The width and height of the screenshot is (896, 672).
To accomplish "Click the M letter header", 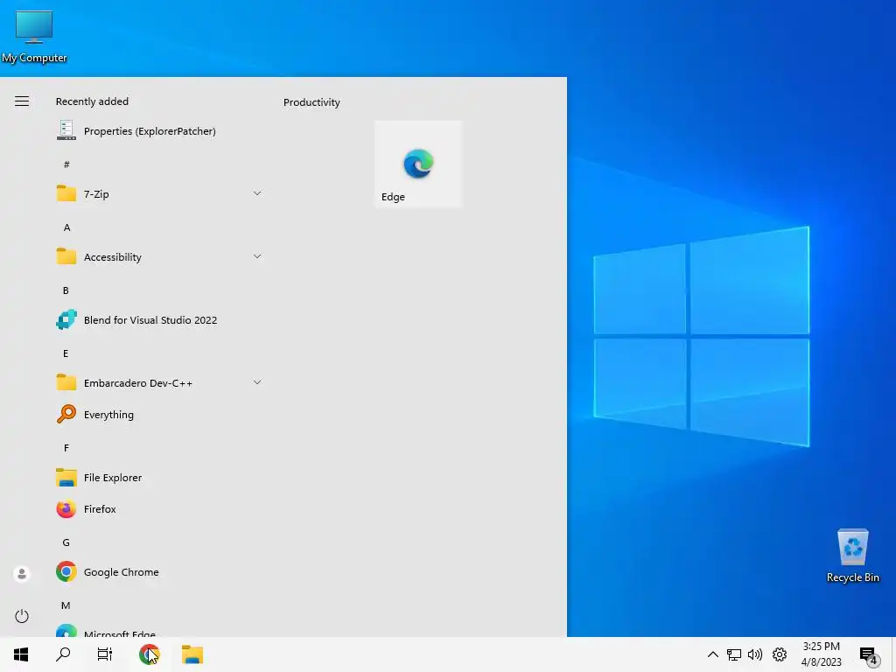I will pyautogui.click(x=66, y=605).
